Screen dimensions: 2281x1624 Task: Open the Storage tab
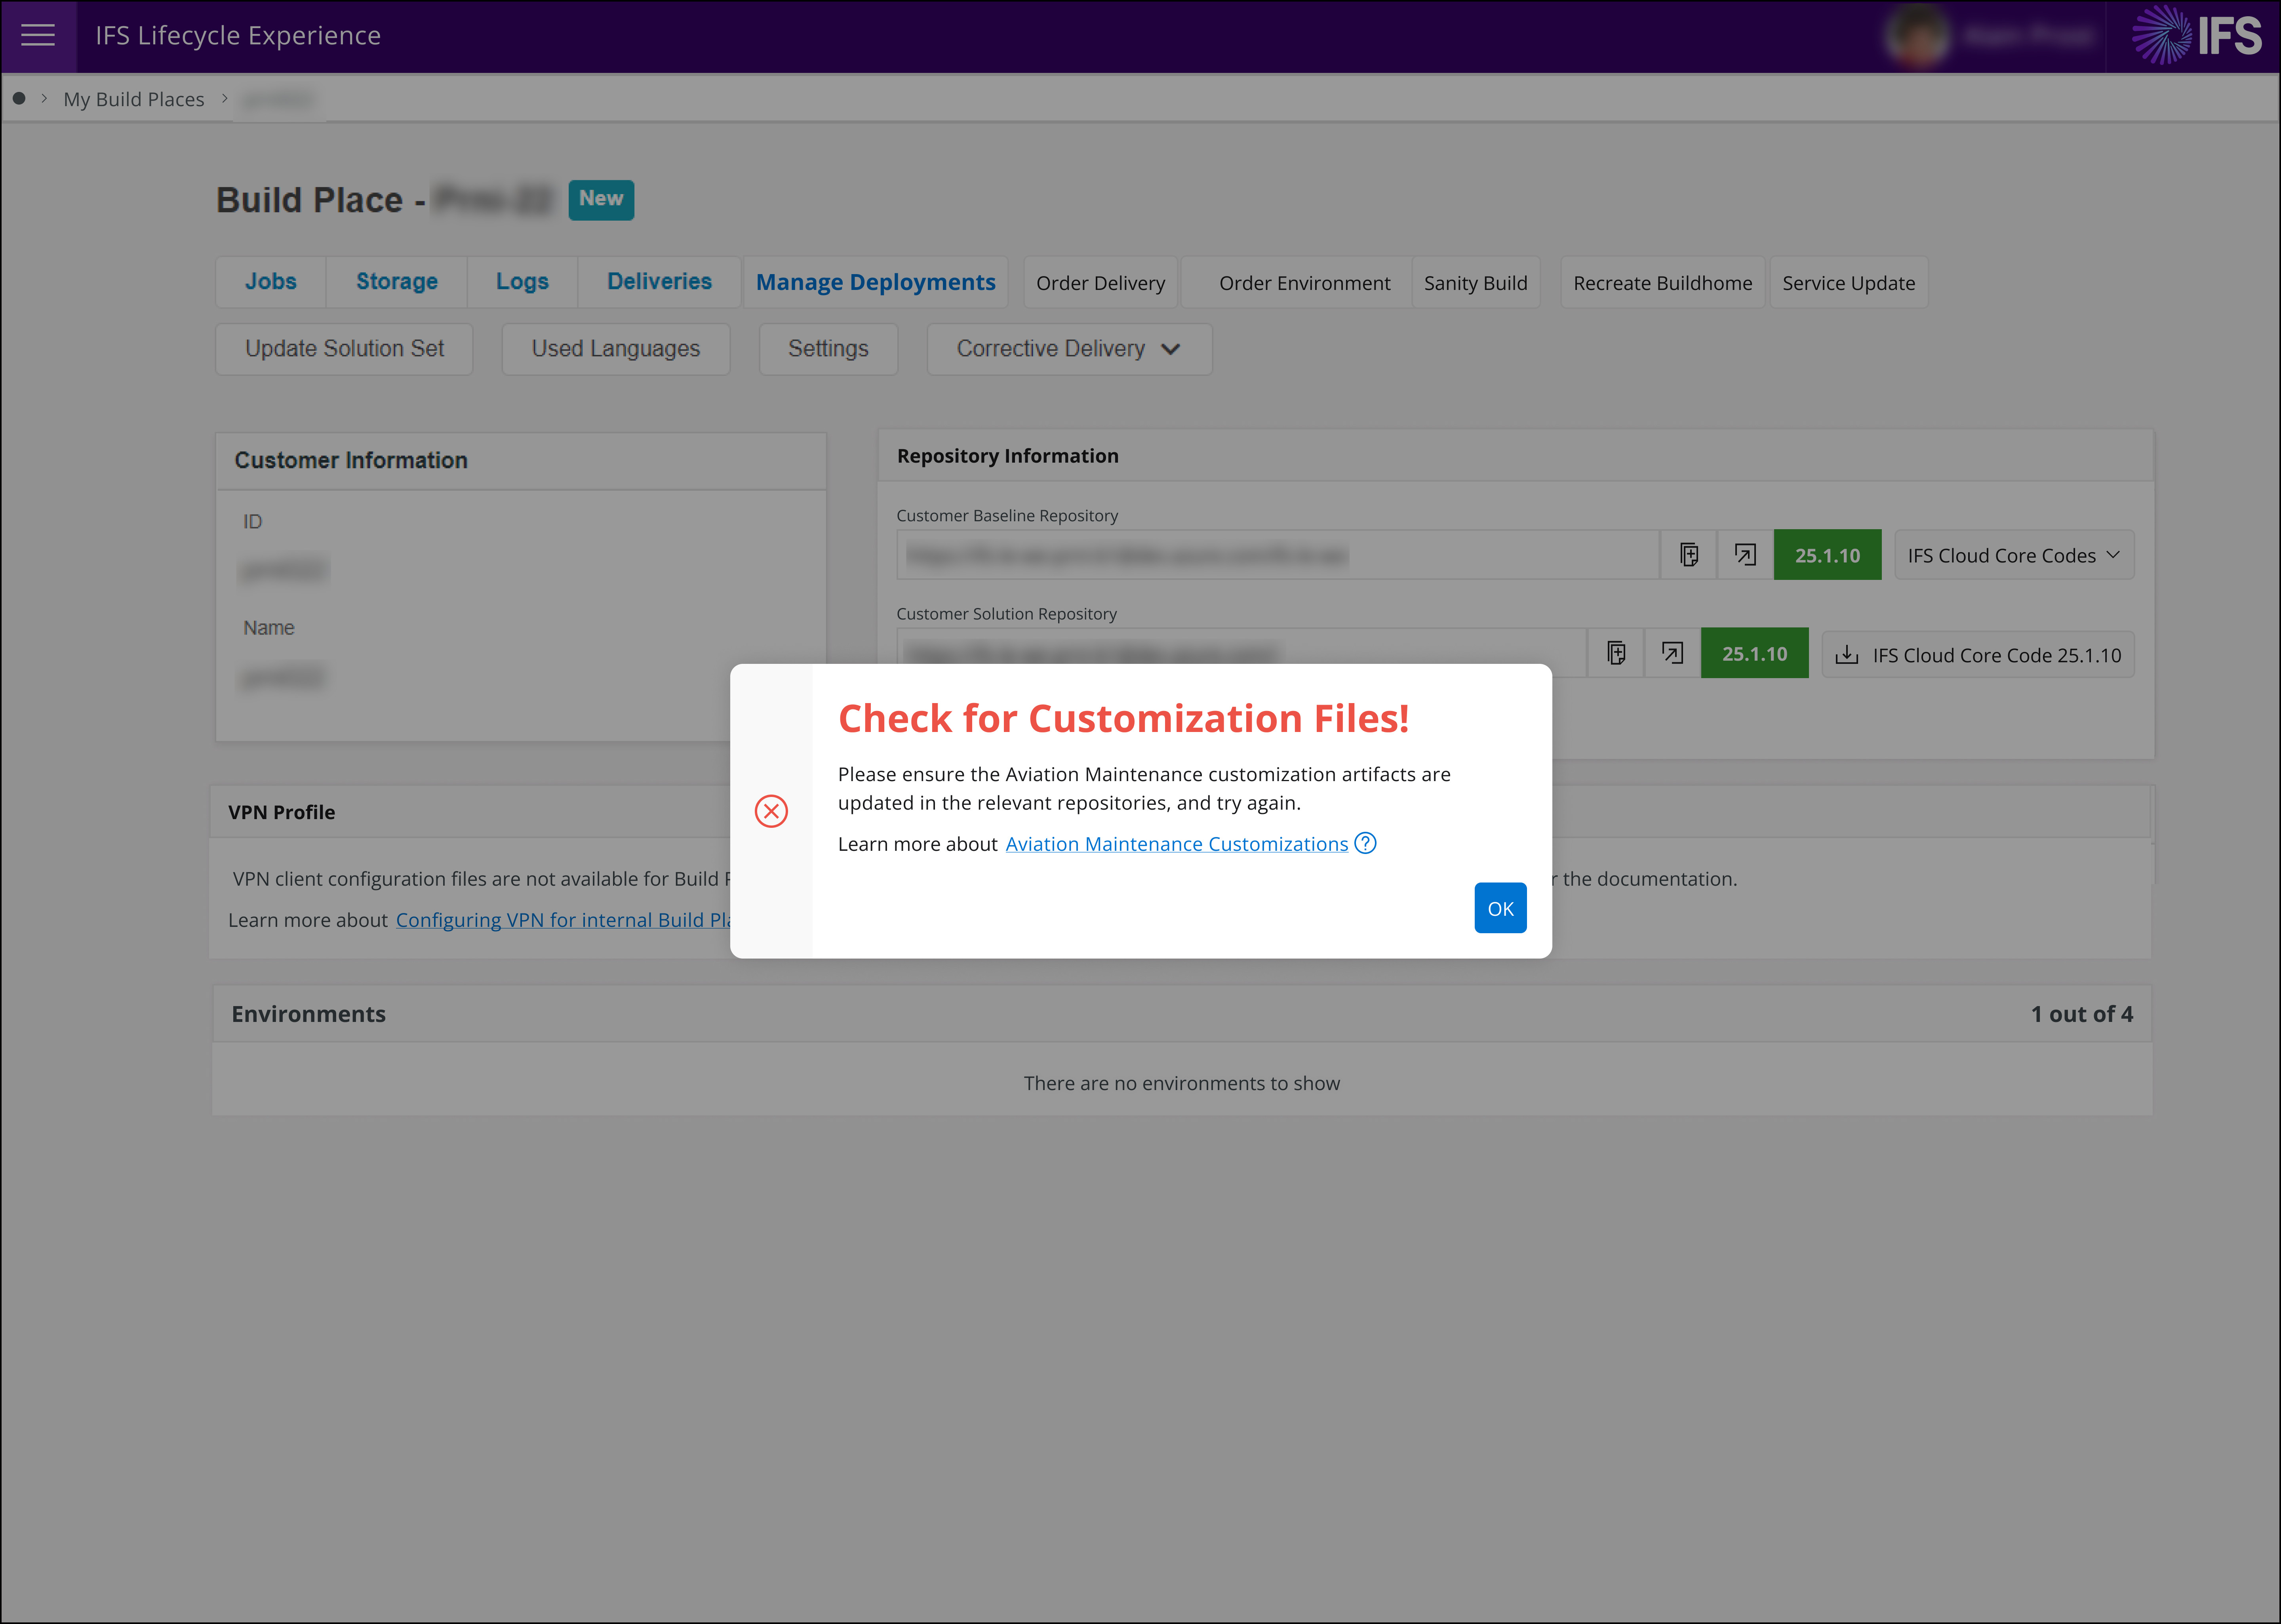(397, 282)
